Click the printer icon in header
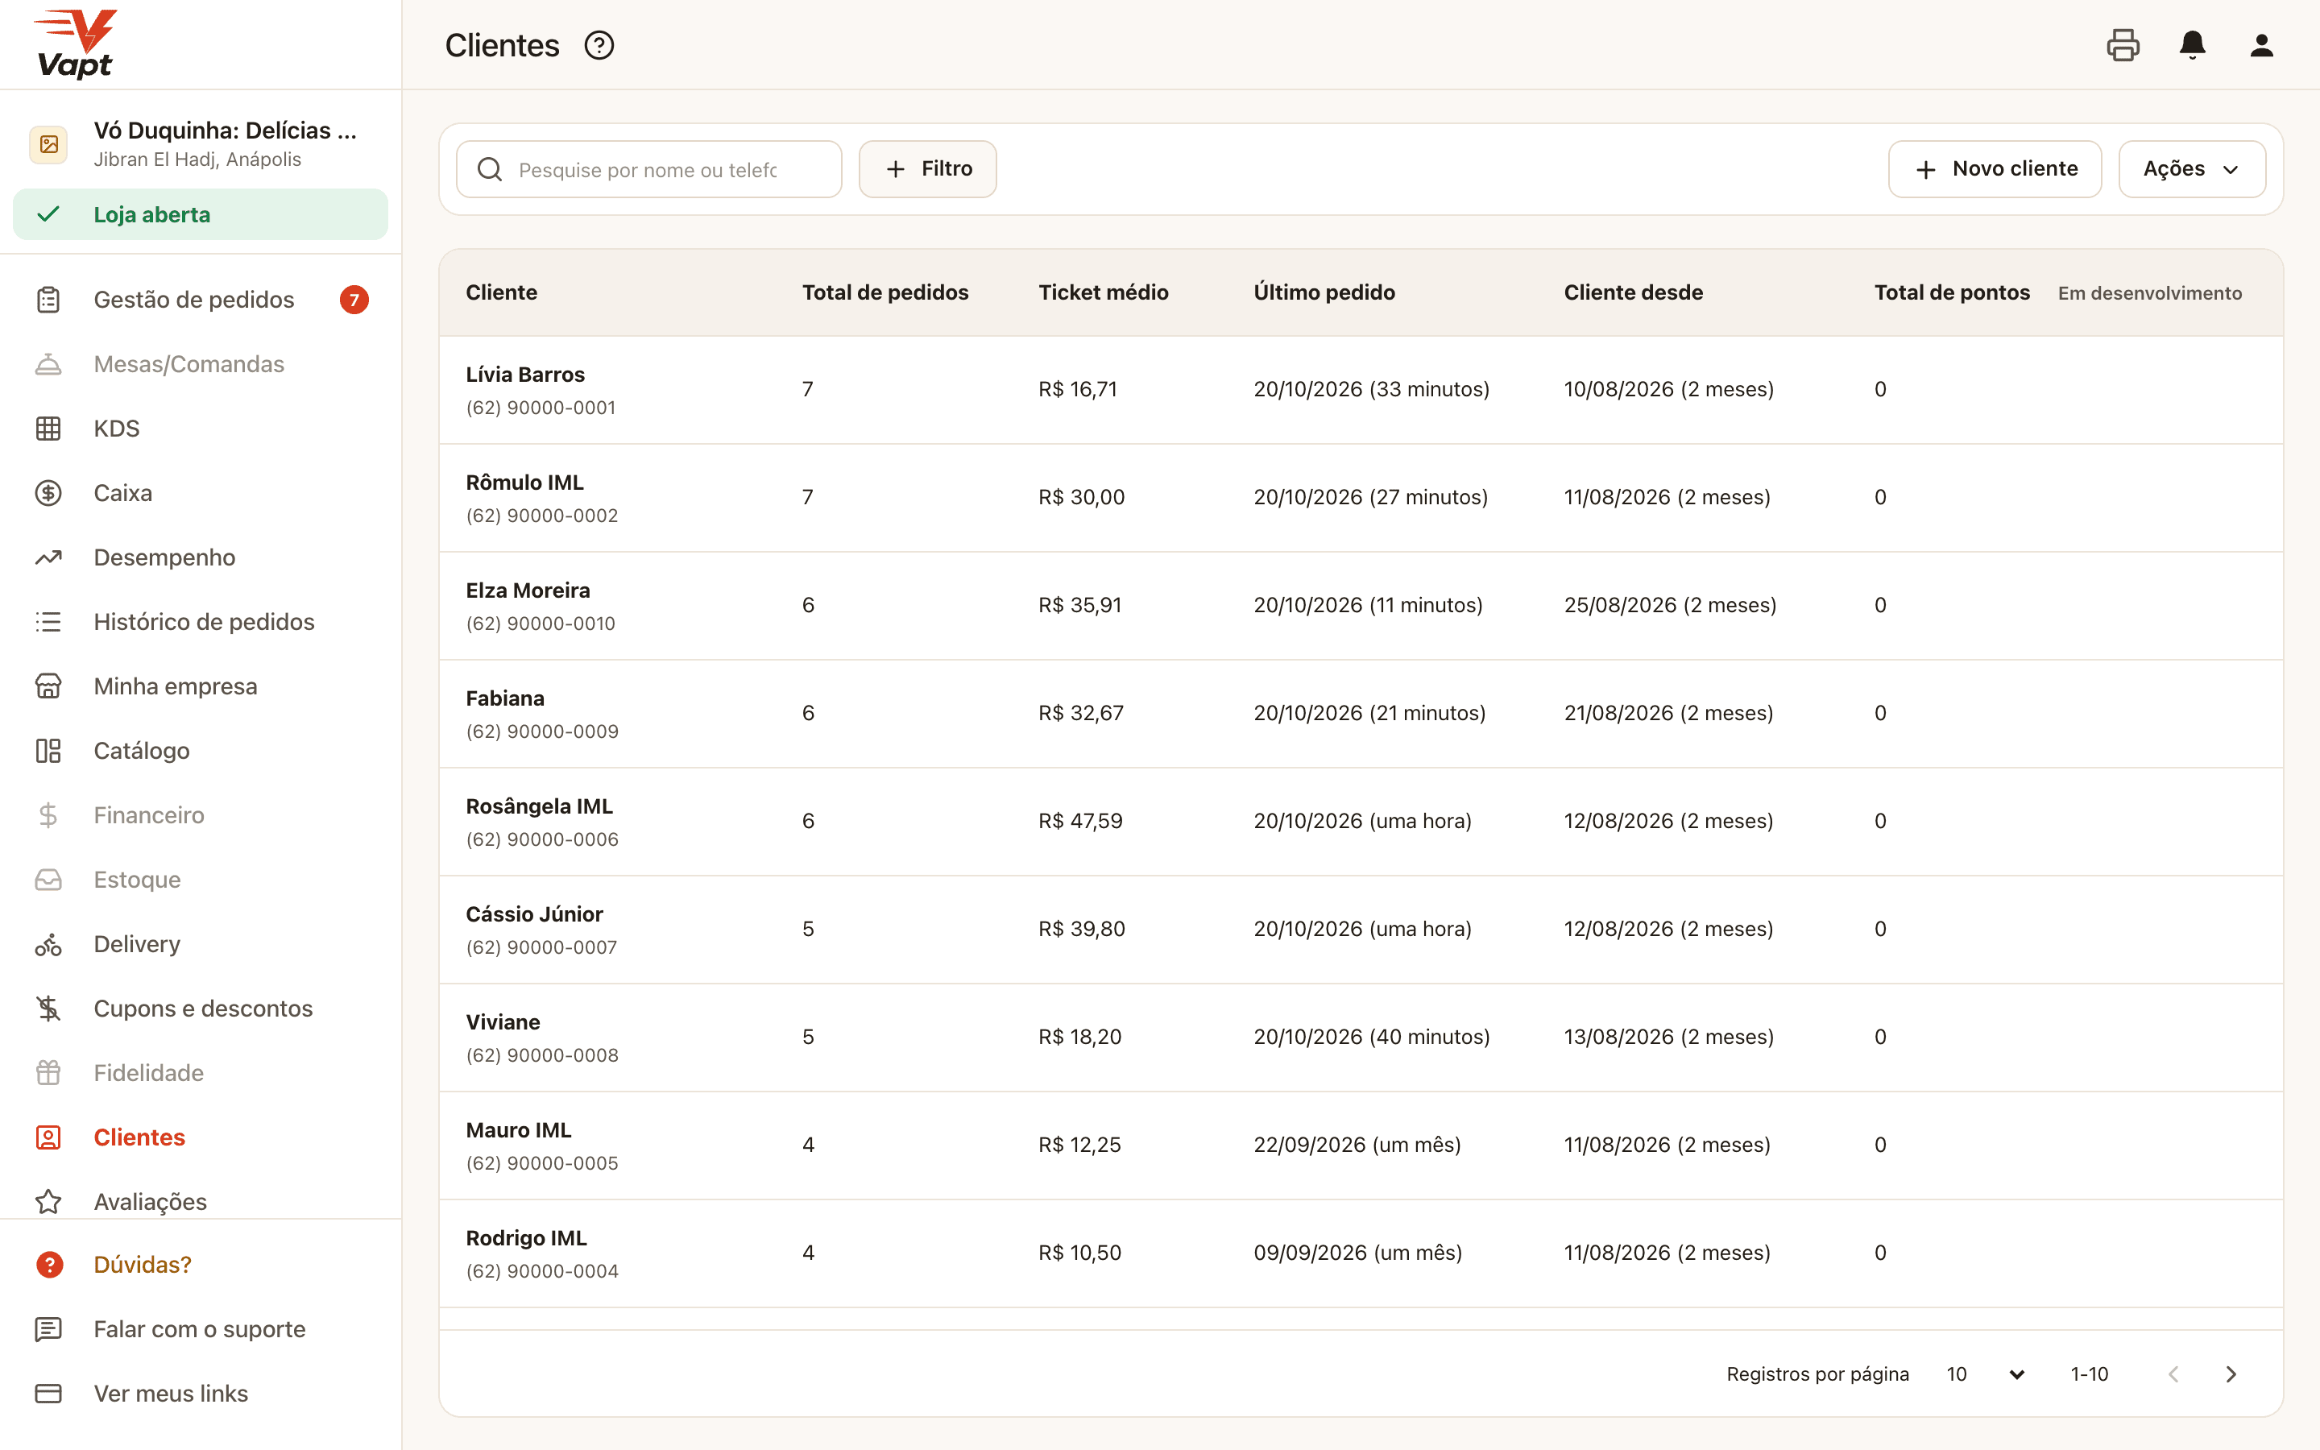This screenshot has width=2320, height=1450. click(2123, 45)
